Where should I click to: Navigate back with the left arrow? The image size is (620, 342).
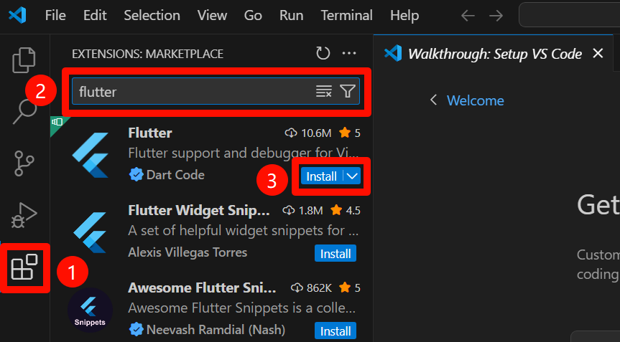(x=468, y=15)
